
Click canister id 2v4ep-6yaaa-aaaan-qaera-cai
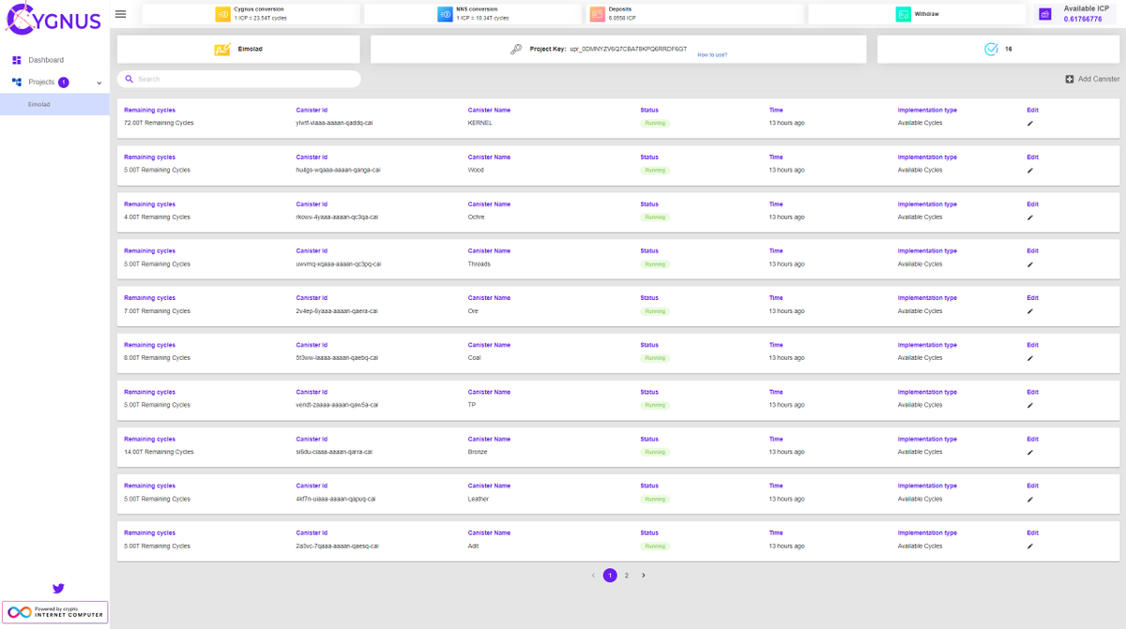[337, 311]
